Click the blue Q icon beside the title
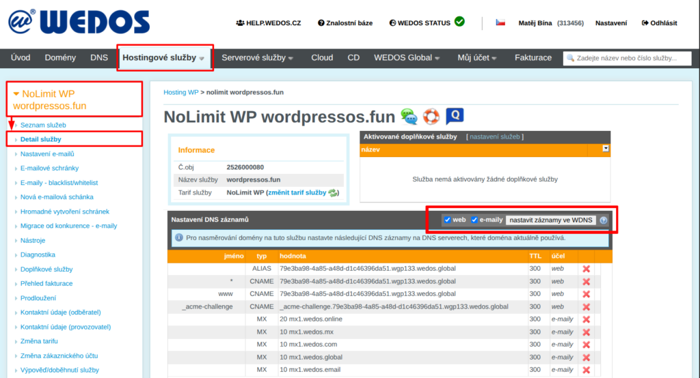700x378 pixels. pyautogui.click(x=455, y=117)
